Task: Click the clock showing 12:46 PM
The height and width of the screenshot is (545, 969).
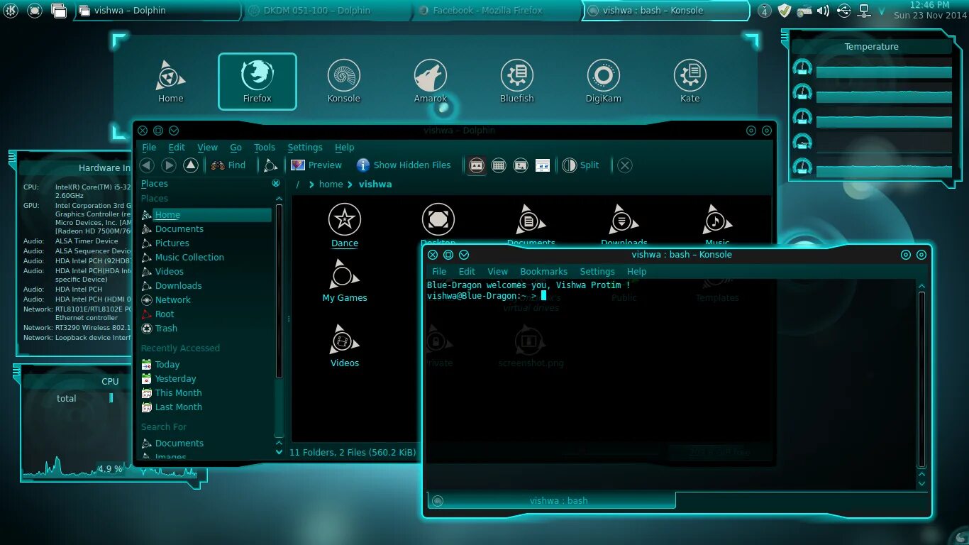Action: tap(929, 5)
